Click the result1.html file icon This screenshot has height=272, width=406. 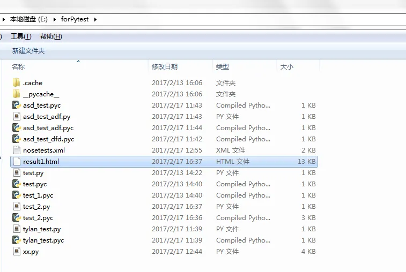coord(17,161)
